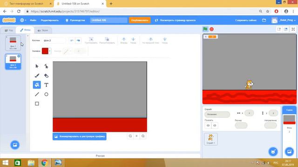Convert to bitmap graphics button
The height and width of the screenshot is (167, 298).
[x=80, y=136]
